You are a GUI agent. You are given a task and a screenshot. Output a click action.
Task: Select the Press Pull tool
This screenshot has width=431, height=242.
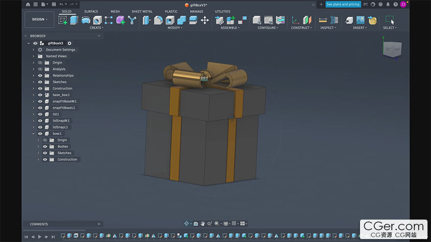coord(146,20)
